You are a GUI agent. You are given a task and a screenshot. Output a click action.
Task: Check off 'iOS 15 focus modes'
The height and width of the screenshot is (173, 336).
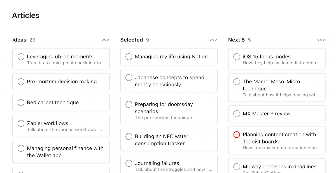[237, 57]
